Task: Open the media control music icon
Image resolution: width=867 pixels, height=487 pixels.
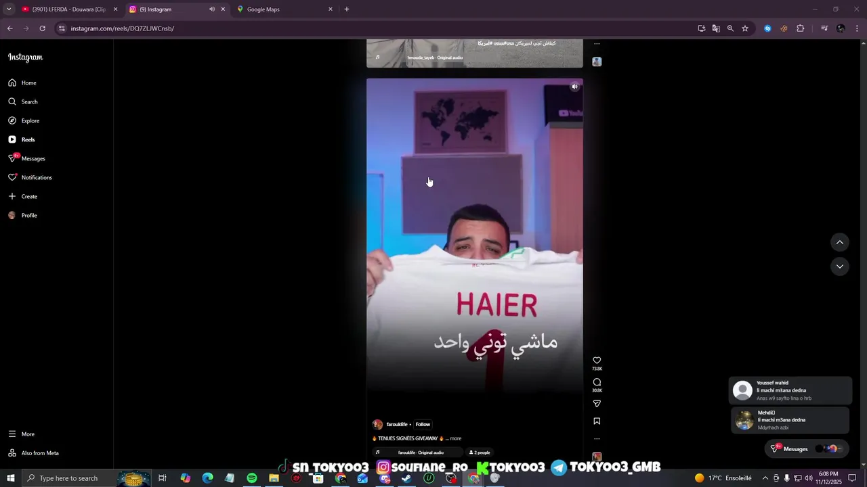Action: (x=824, y=28)
